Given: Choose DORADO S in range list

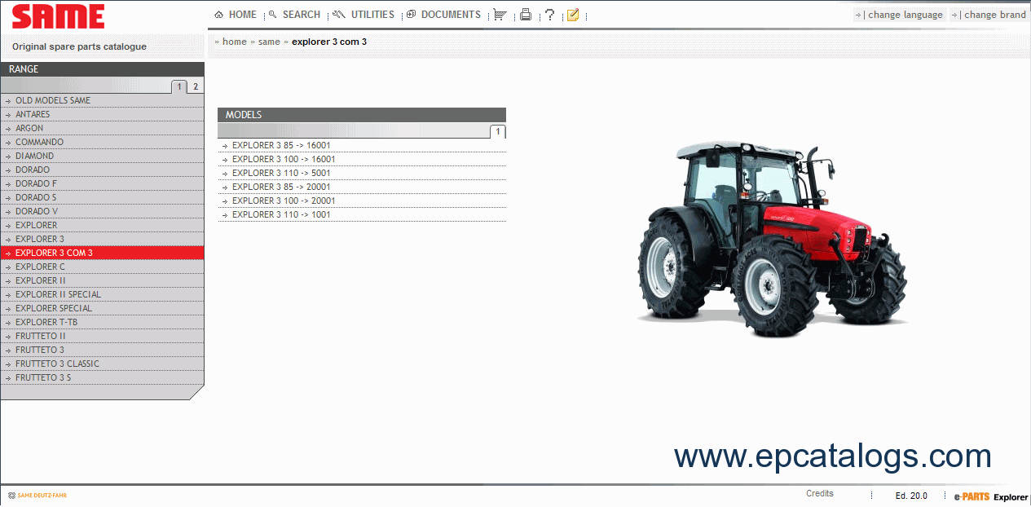Looking at the screenshot, I should coord(102,197).
